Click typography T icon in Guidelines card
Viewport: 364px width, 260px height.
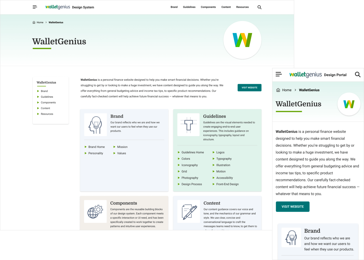[x=188, y=125]
